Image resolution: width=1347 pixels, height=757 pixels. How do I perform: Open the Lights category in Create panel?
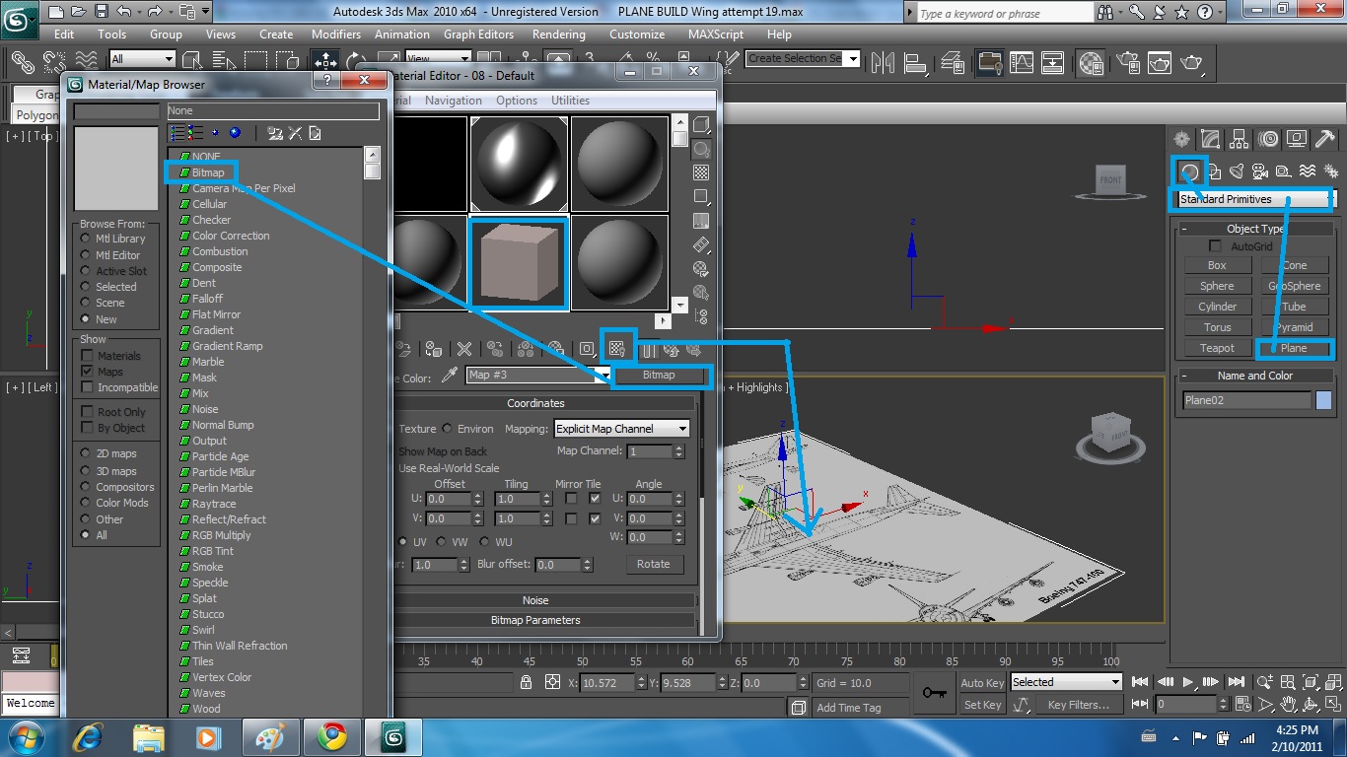coord(1237,171)
